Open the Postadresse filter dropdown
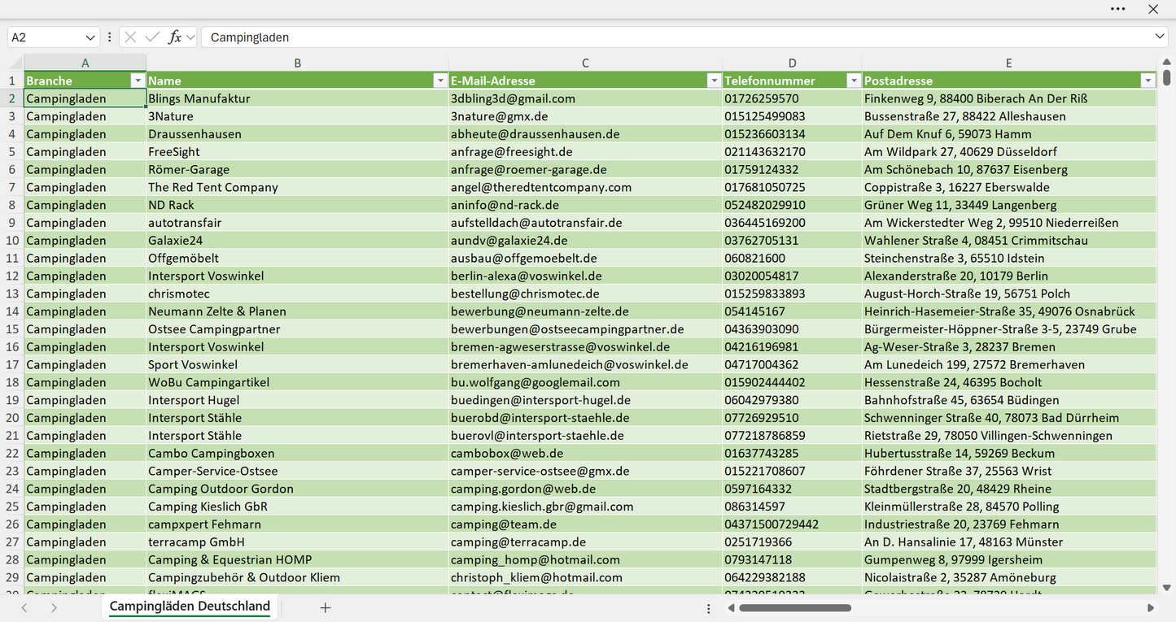The height and width of the screenshot is (622, 1176). pos(1148,80)
